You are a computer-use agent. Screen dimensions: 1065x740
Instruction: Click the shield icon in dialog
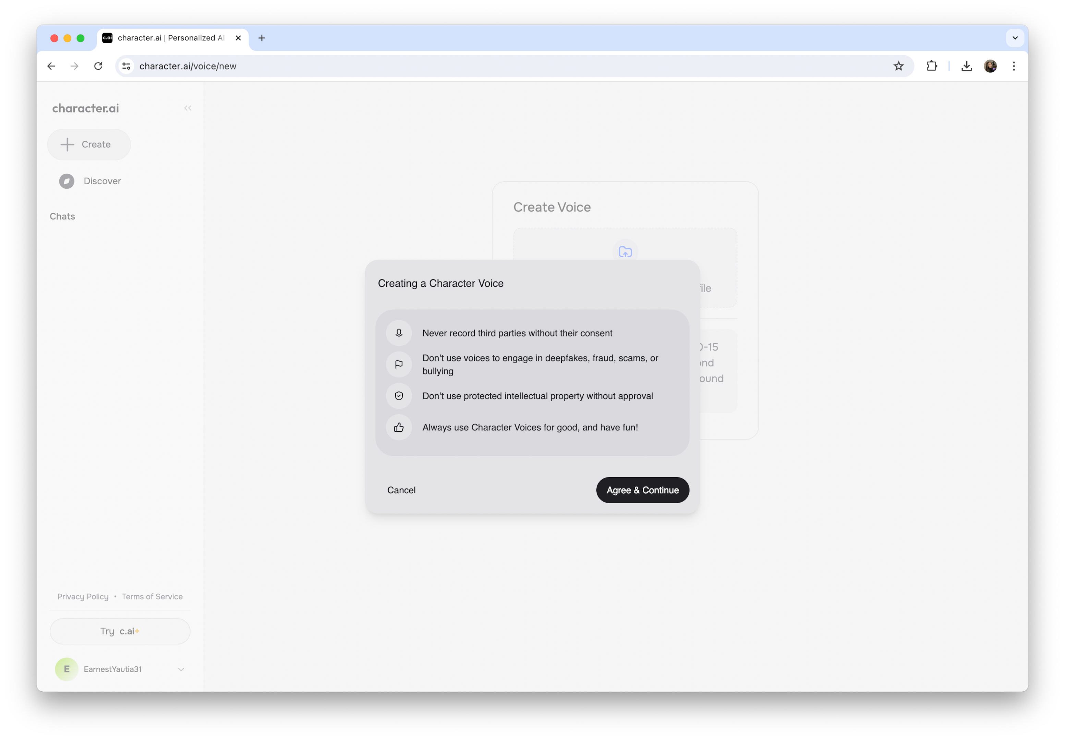[399, 395]
